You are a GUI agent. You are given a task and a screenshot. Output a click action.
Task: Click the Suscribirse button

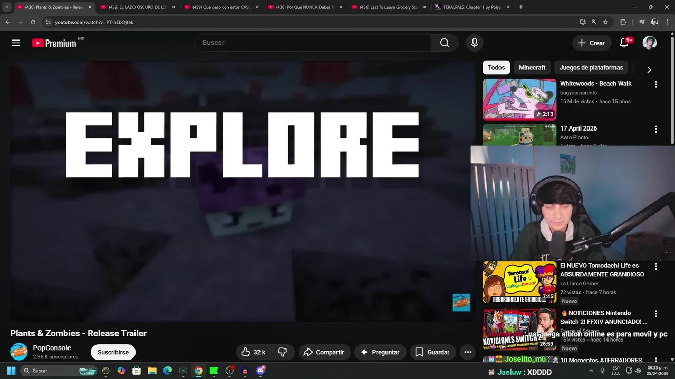click(x=113, y=352)
